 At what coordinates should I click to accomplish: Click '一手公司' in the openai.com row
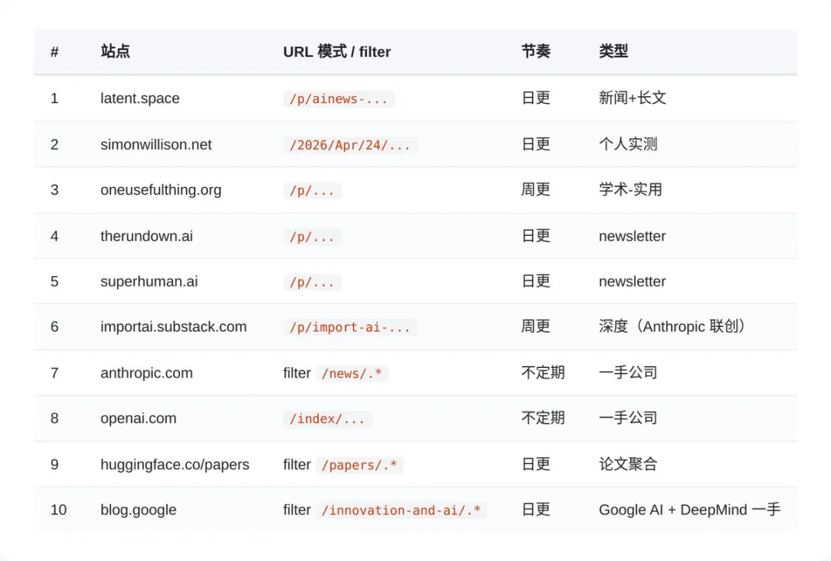pyautogui.click(x=628, y=419)
